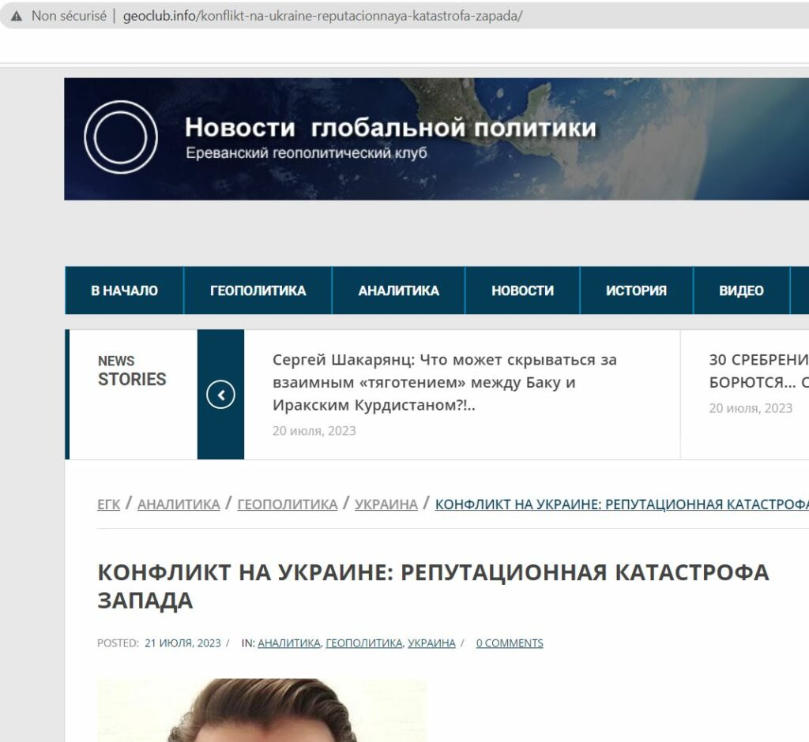Open the 0 COMMENTS link
Viewport: 809px width, 742px height.
[510, 643]
